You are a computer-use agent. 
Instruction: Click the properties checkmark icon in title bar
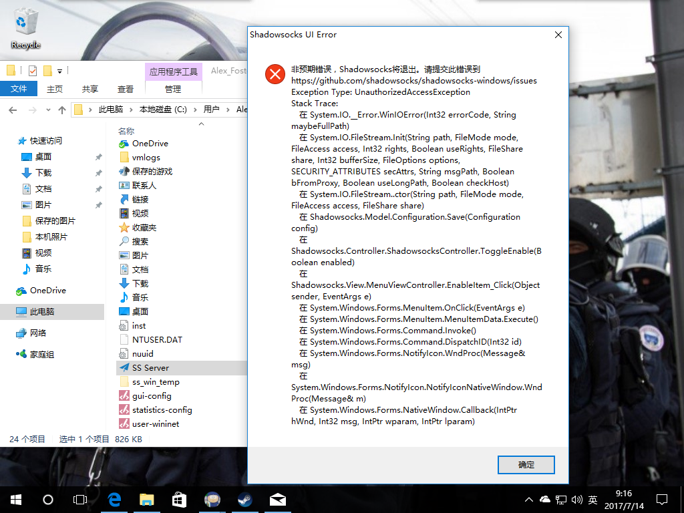pos(33,70)
